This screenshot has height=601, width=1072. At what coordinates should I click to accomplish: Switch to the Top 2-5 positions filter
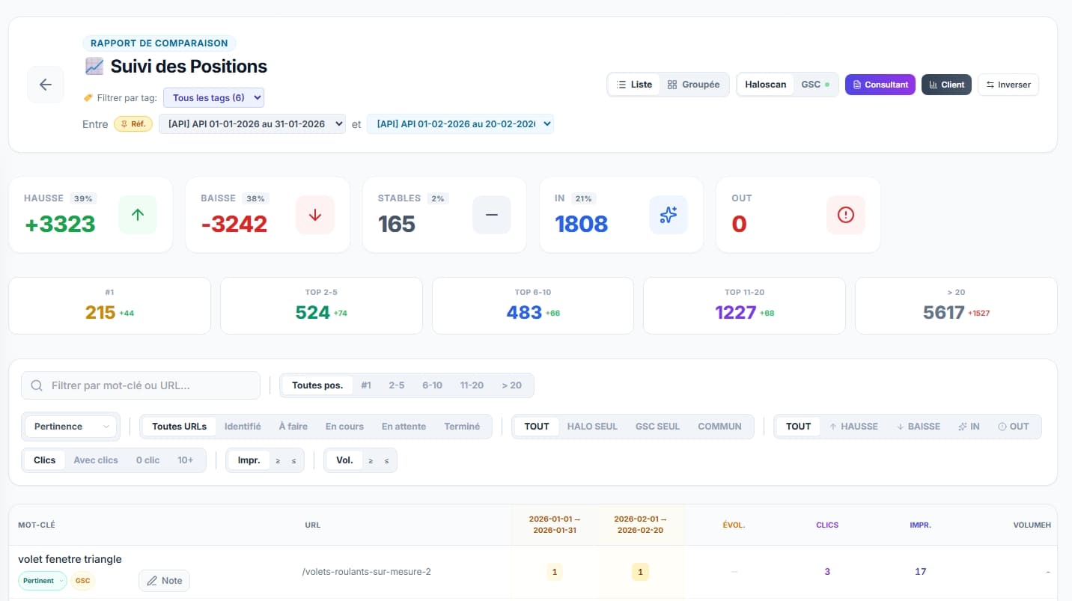(397, 385)
